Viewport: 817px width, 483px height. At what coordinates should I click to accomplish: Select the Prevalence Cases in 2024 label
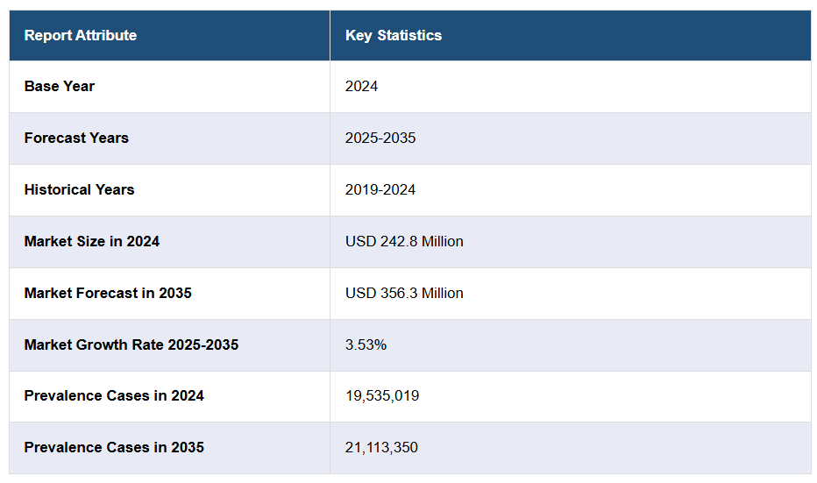pos(114,396)
